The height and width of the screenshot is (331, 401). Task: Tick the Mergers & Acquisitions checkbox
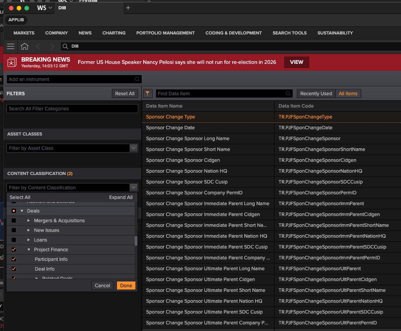pyautogui.click(x=14, y=221)
